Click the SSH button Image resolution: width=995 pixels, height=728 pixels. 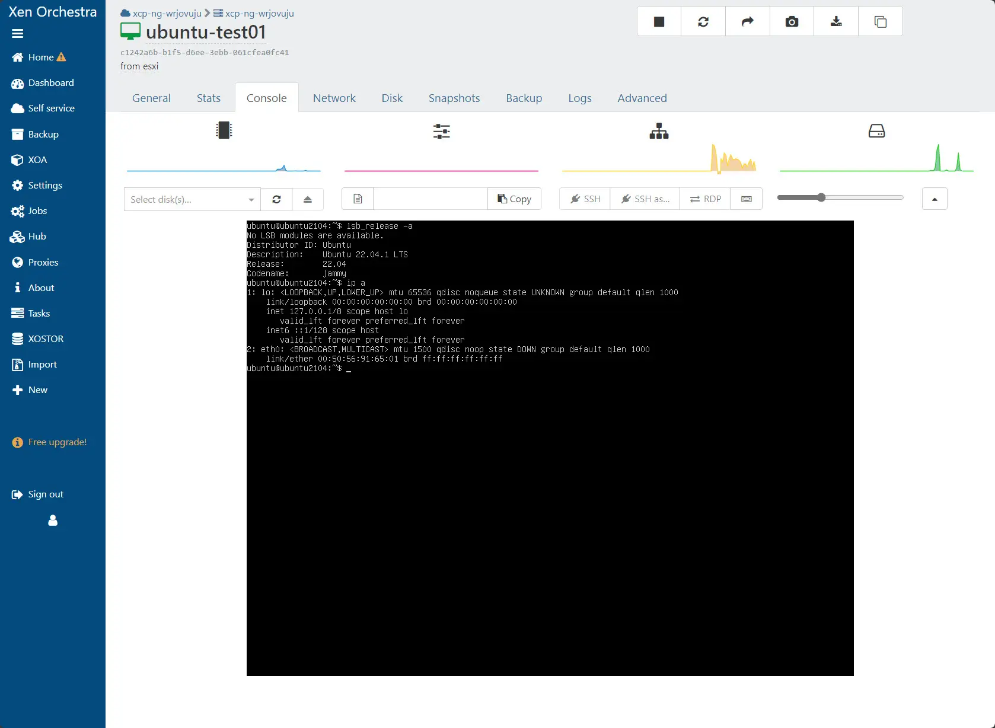coord(585,199)
